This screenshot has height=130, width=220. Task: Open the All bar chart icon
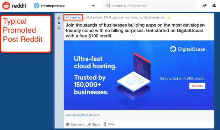pyautogui.click(x=214, y=6)
